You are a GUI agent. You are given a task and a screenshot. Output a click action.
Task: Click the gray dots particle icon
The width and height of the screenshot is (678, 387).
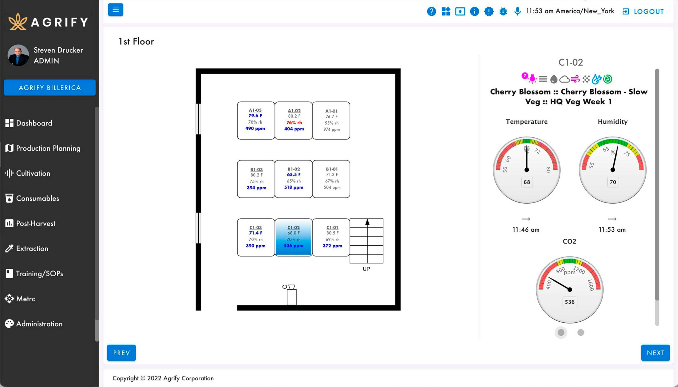pos(586,79)
